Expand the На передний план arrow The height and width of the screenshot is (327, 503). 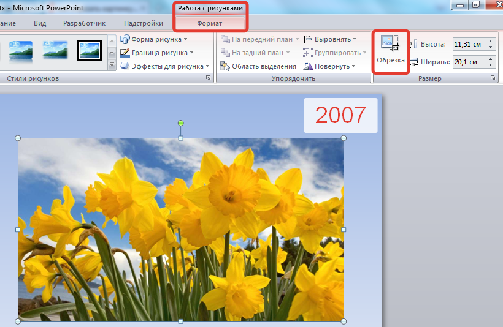(297, 39)
